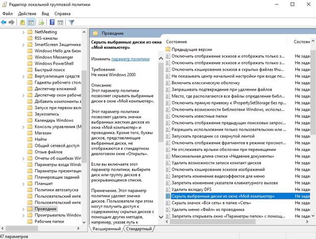Select Быстрый поиск in the tree
The width and height of the screenshot is (316, 239).
coord(50,70)
